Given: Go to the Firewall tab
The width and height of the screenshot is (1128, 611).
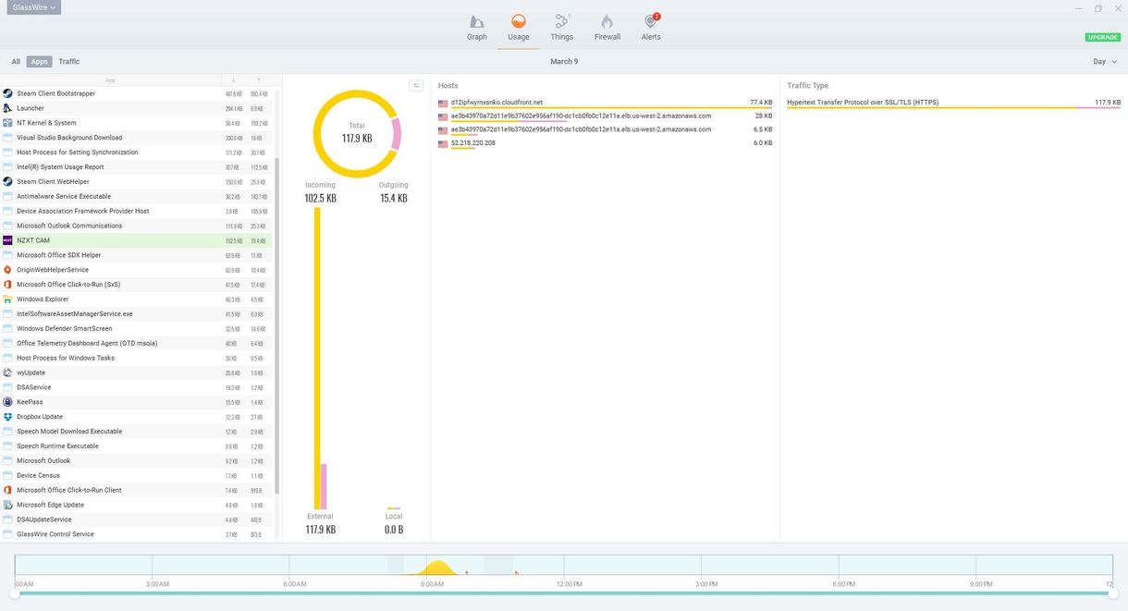Looking at the screenshot, I should click(x=607, y=28).
